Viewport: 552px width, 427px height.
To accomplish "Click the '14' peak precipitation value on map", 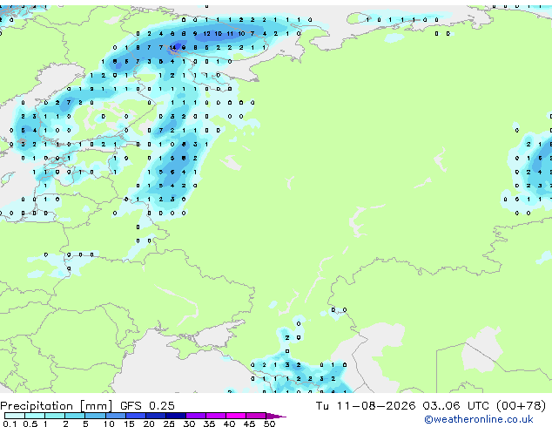I will pyautogui.click(x=172, y=48).
